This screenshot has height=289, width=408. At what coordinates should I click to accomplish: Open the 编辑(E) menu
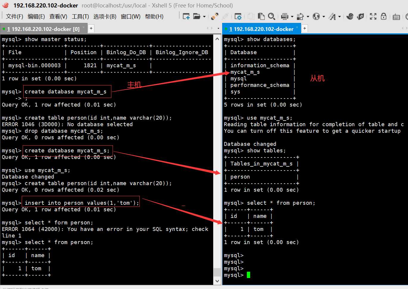click(36, 17)
